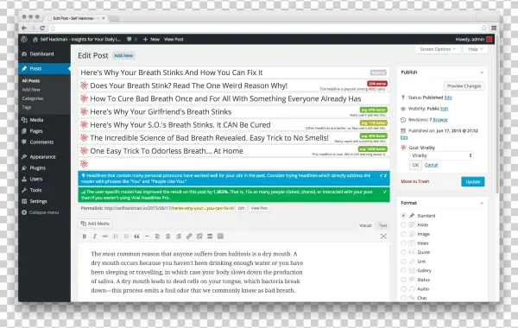Toggle the editor toolbar (kitchen sink)

click(220, 237)
